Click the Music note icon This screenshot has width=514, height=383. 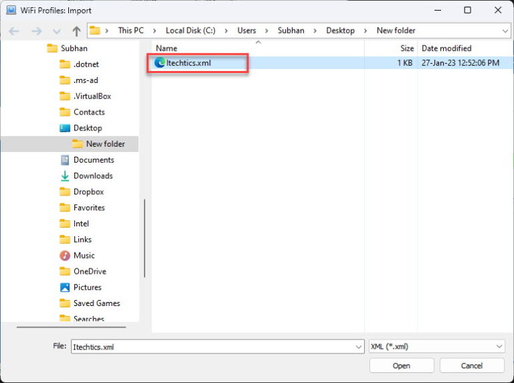point(65,255)
